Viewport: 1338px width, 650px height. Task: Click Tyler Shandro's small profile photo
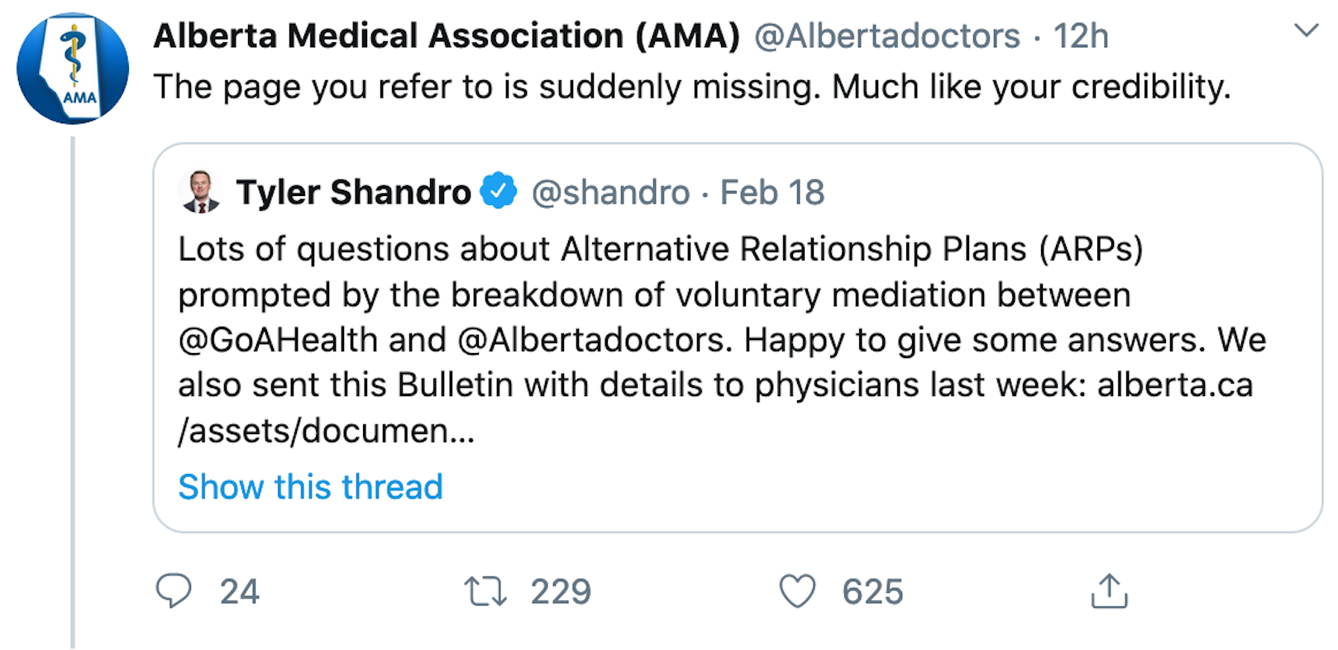coord(200,193)
